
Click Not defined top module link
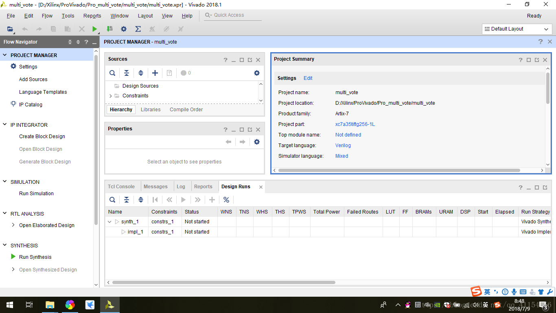348,135
